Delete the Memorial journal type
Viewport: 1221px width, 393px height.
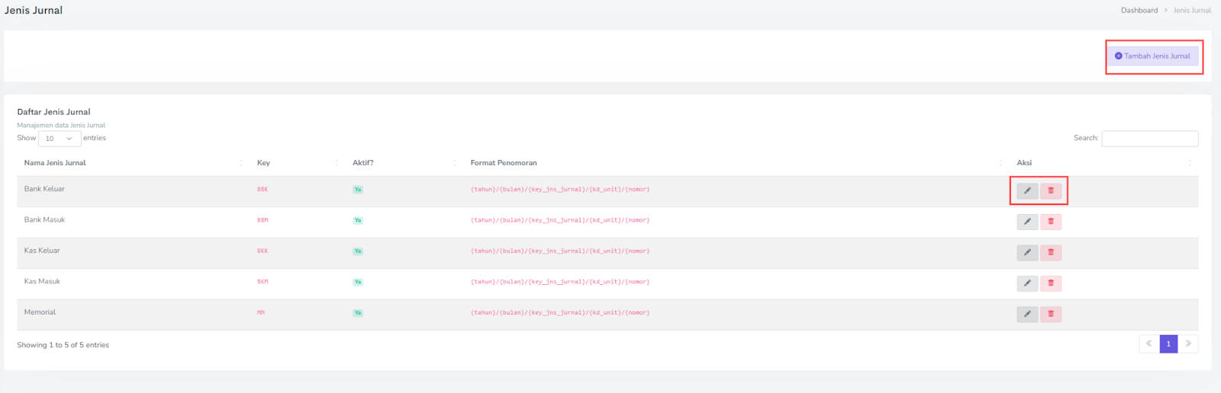1051,314
